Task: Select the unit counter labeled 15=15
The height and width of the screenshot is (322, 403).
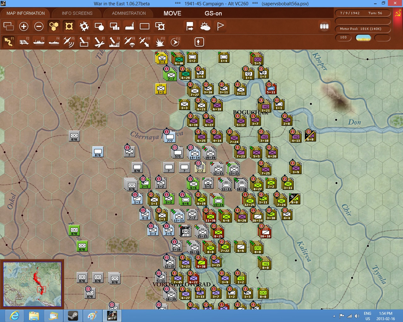Action: (x=202, y=231)
